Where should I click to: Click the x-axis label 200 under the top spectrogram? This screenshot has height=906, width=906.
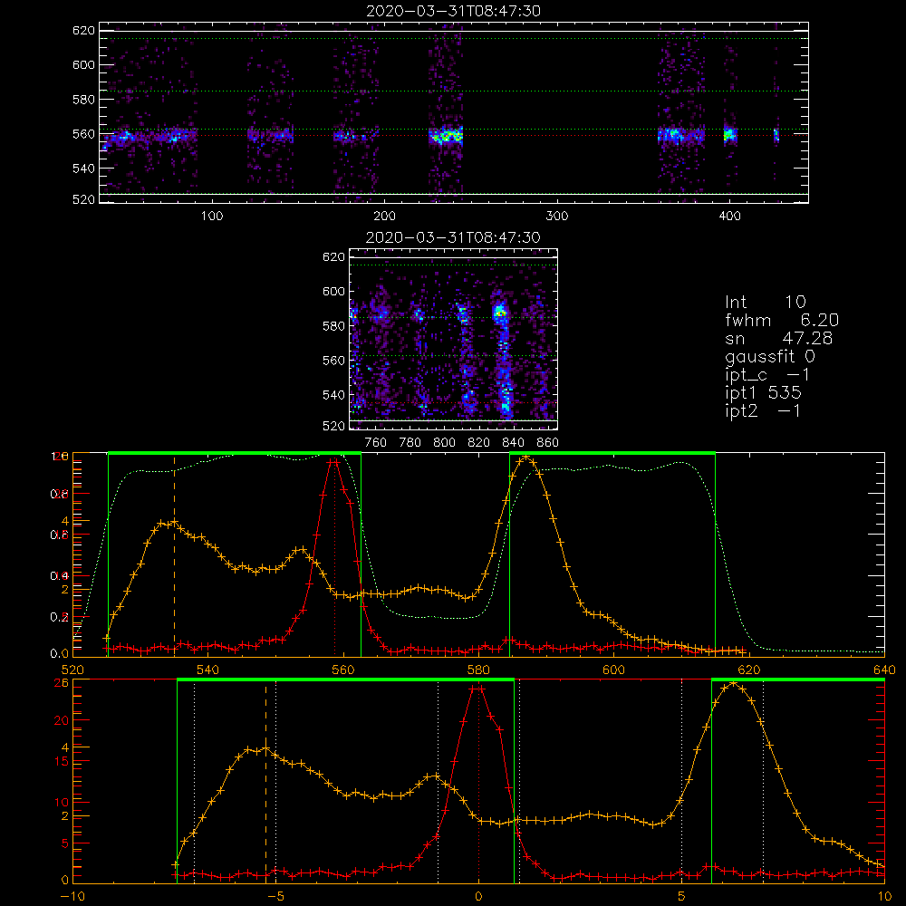pyautogui.click(x=384, y=217)
